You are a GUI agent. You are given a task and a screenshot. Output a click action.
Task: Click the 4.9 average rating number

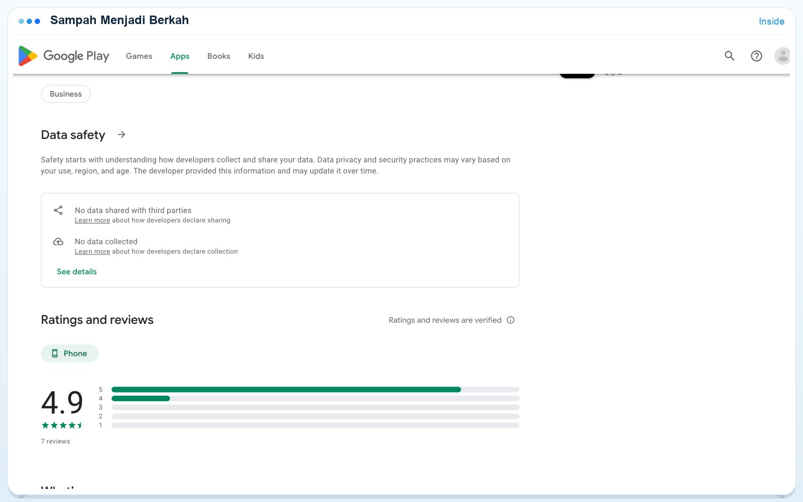coord(62,402)
